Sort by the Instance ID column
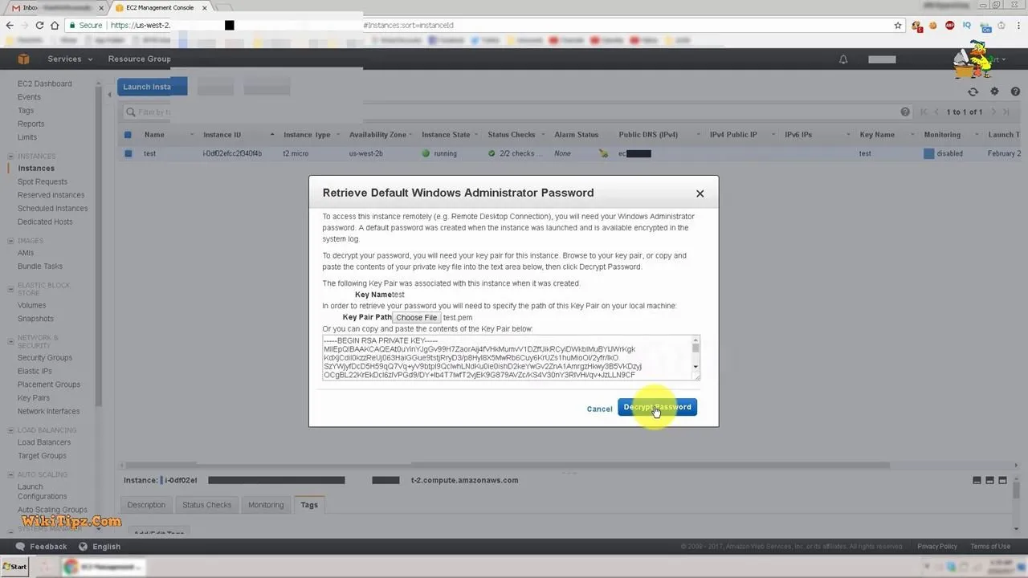The width and height of the screenshot is (1028, 578). [x=222, y=135]
